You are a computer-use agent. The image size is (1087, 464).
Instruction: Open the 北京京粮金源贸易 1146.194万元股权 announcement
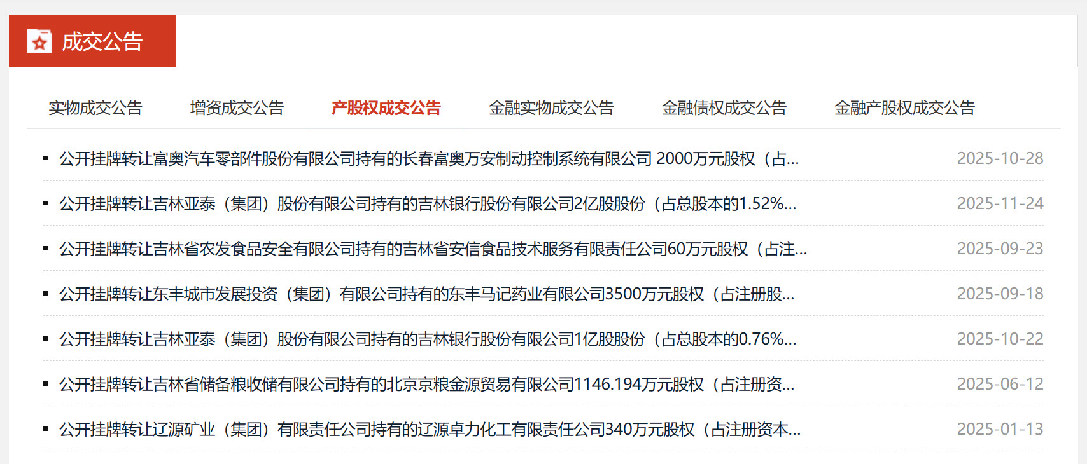426,384
